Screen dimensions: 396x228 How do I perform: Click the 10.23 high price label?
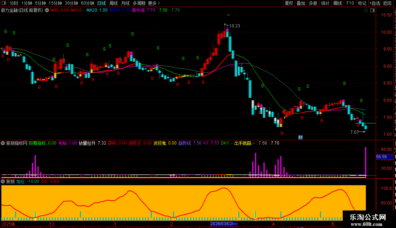click(x=234, y=26)
